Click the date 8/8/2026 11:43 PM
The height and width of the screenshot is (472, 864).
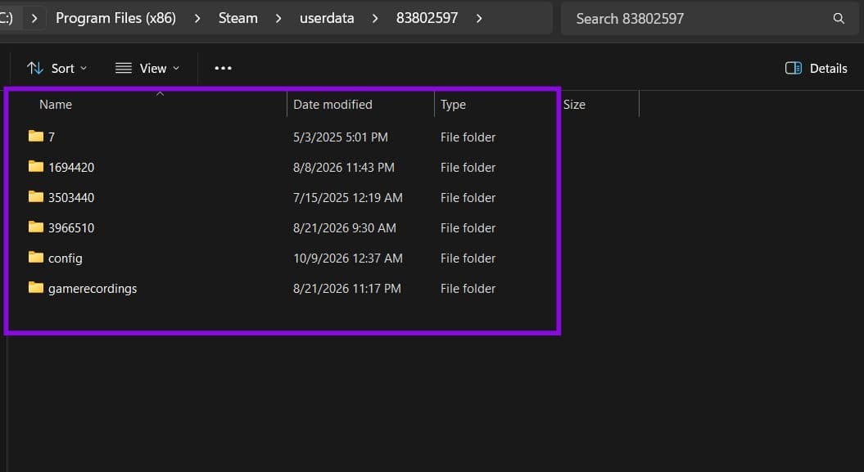pyautogui.click(x=344, y=167)
